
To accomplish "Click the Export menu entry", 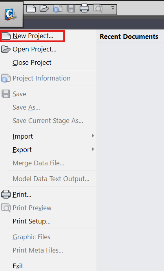I will [22, 150].
